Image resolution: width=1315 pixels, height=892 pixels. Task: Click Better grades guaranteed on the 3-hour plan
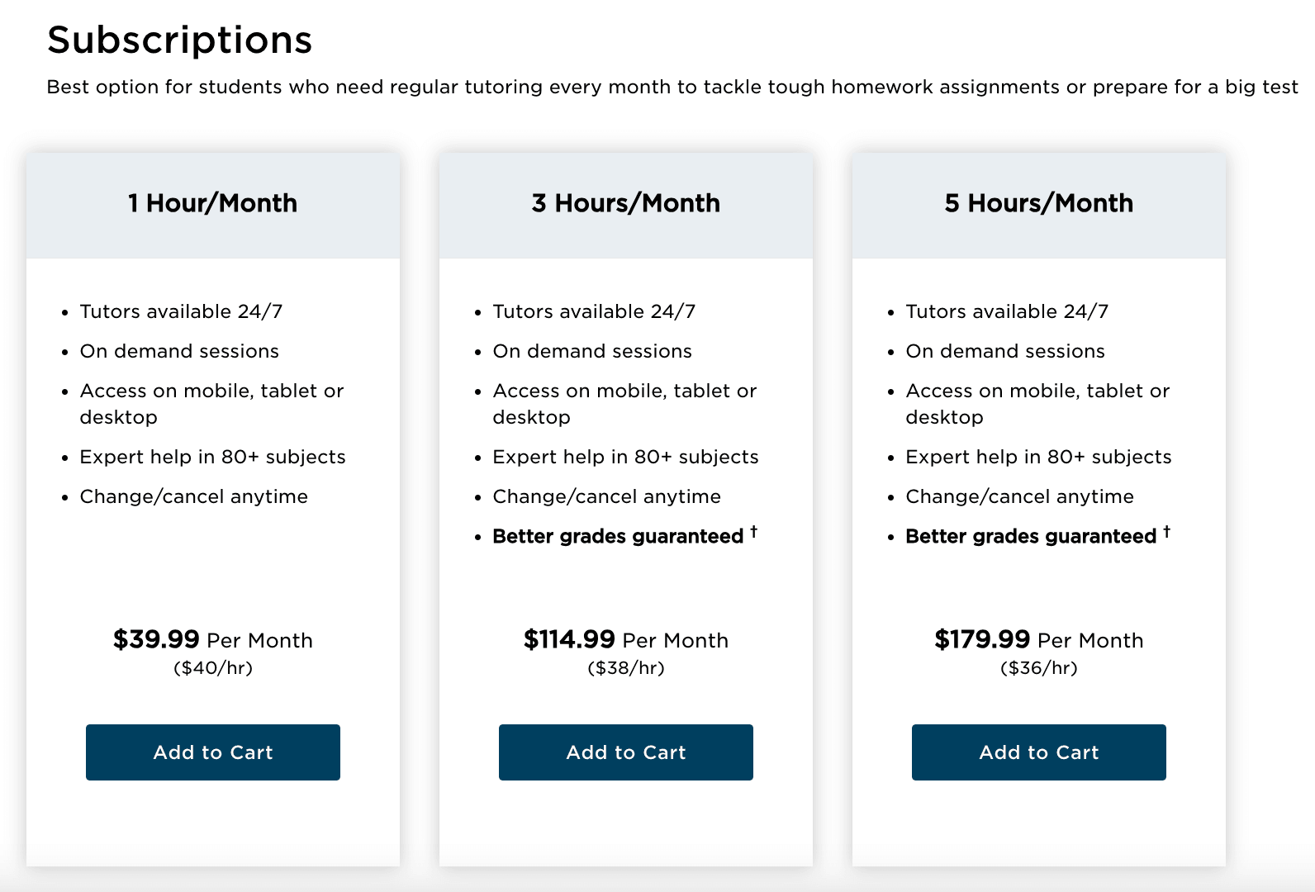point(616,536)
